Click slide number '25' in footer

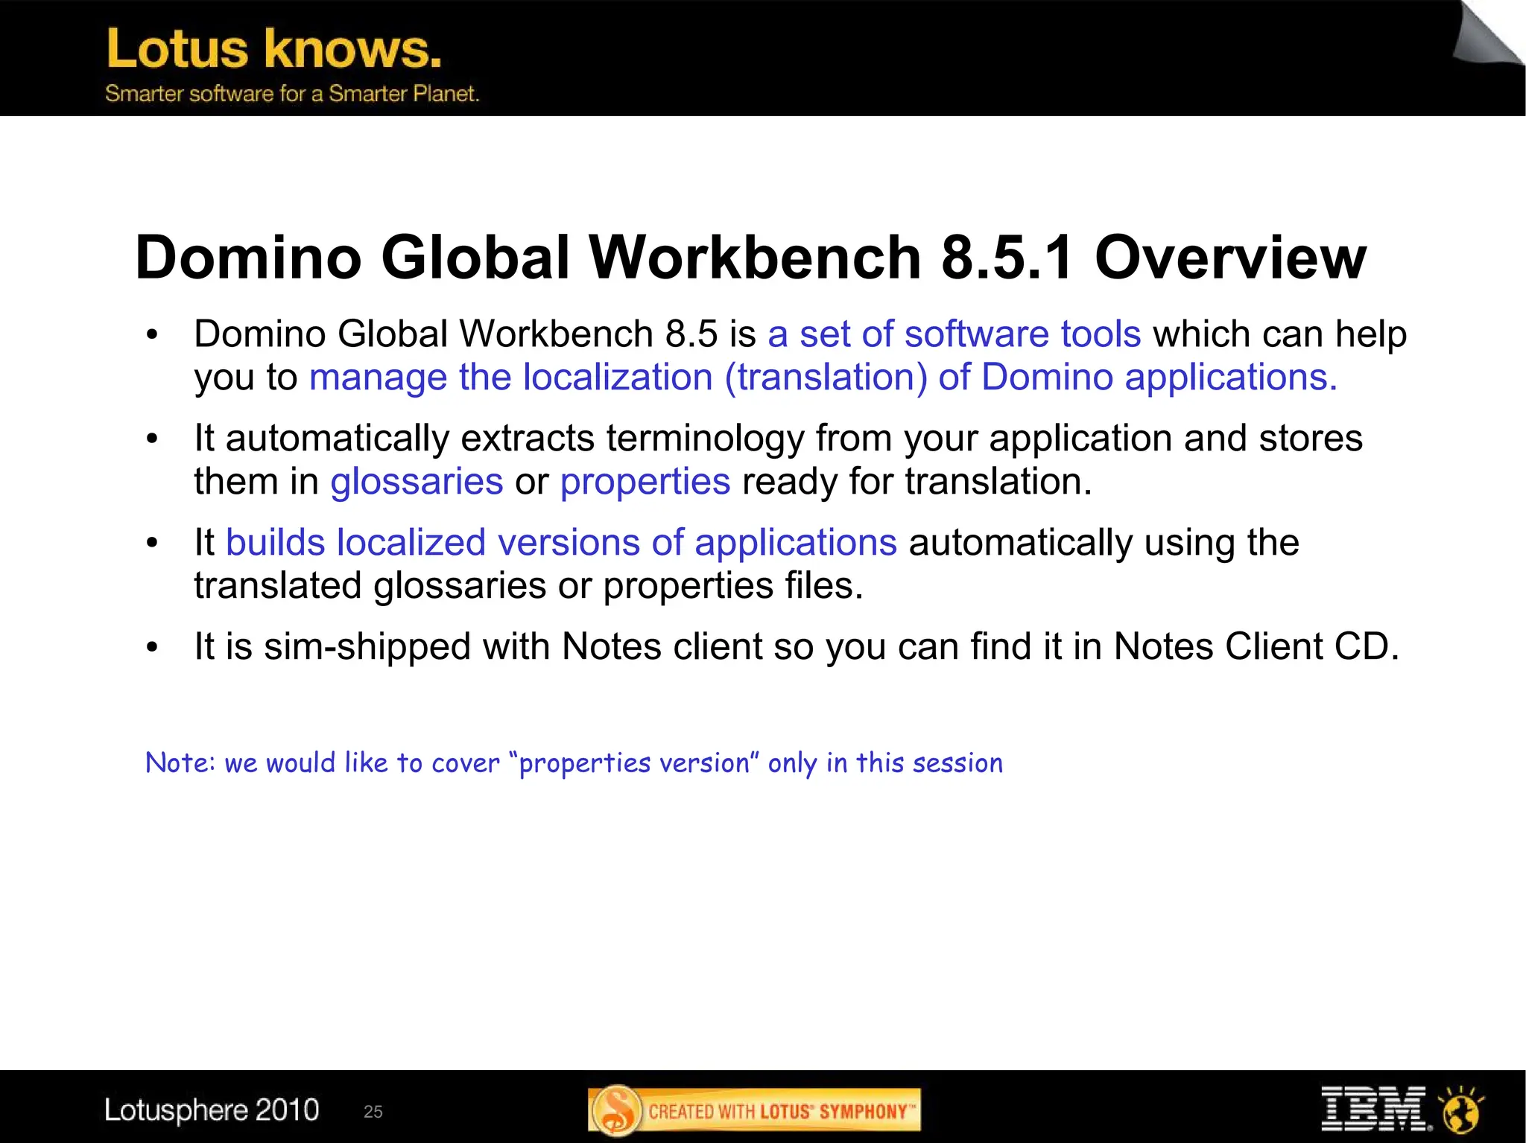(373, 1112)
